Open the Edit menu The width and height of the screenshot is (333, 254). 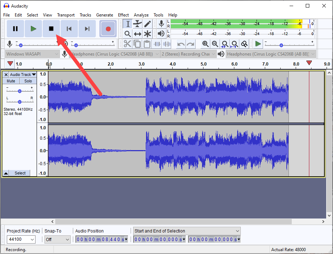point(18,15)
